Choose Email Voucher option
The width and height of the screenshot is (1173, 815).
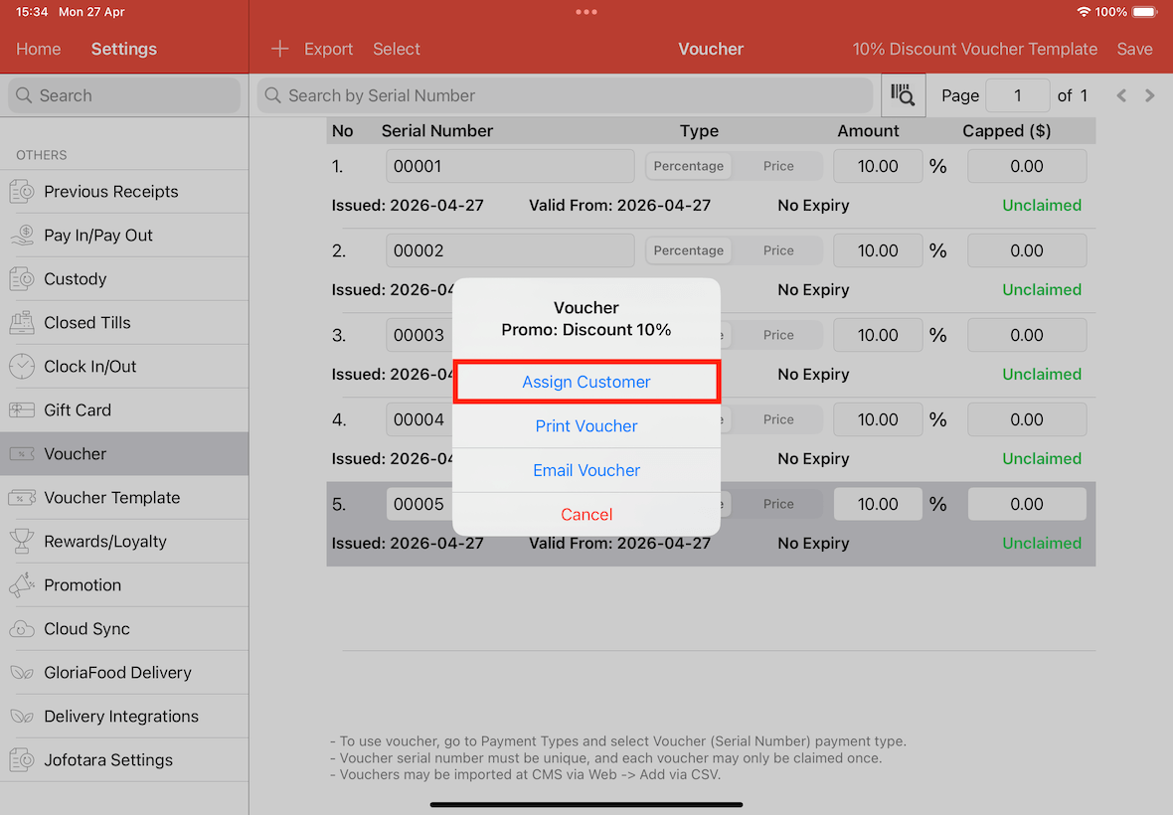tap(586, 470)
